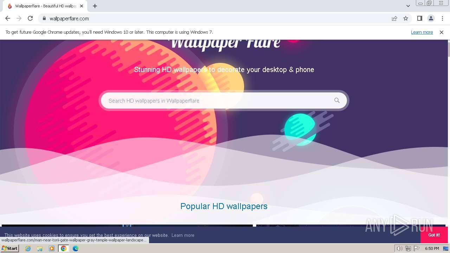This screenshot has height=253, width=450.
Task: Close the Wallpaperflare tab
Action: coord(82,6)
